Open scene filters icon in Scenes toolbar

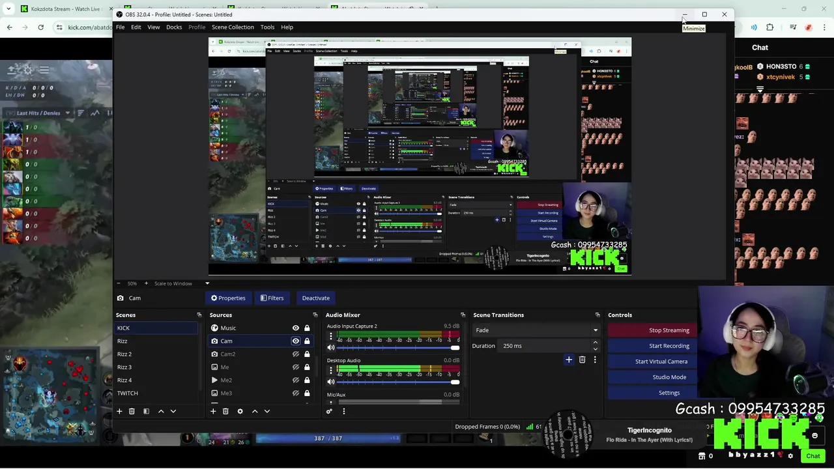pos(146,411)
